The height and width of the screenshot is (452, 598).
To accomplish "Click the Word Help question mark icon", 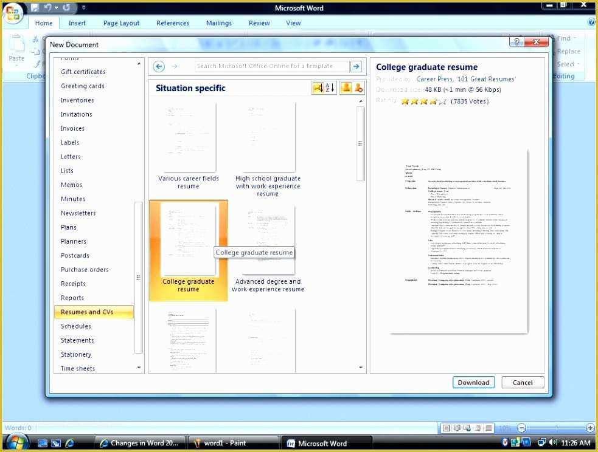I will (591, 22).
